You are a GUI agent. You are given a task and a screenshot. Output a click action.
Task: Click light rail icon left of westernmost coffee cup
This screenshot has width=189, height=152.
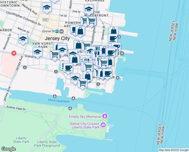tap(56, 72)
